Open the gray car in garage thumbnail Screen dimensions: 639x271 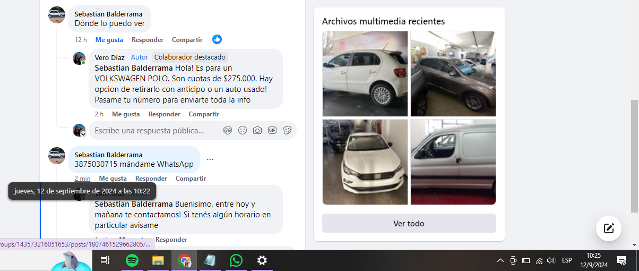453,74
